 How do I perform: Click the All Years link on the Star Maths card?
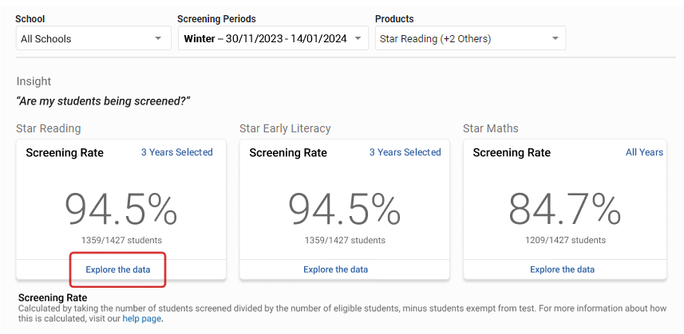tap(644, 152)
